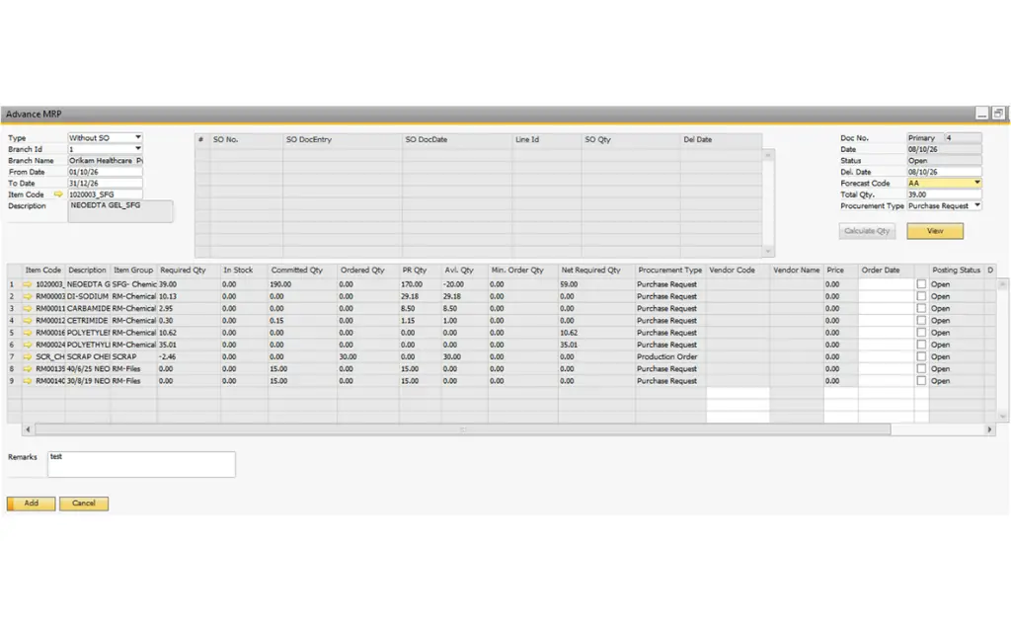Open link arrow for row 1 item 1020003
The image size is (1011, 622).
point(28,284)
